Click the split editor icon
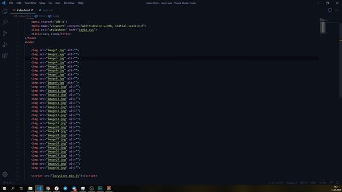Image resolution: width=342 pixels, height=192 pixels. pyautogui.click(x=330, y=10)
